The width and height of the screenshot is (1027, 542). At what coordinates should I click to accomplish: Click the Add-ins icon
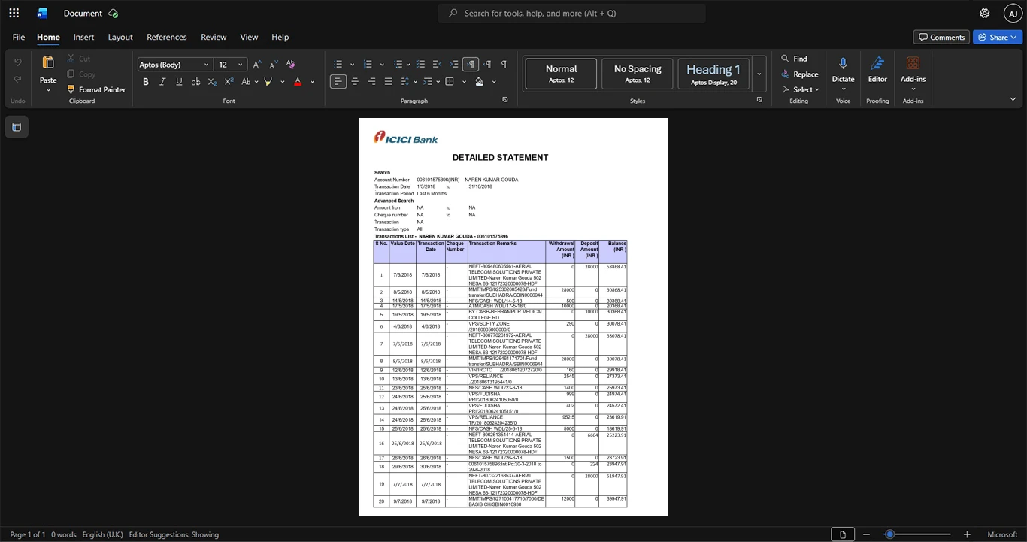(913, 64)
